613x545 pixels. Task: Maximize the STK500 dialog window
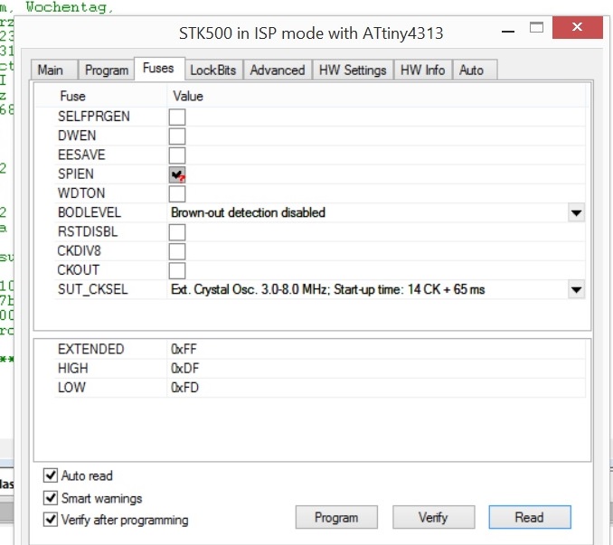[536, 27]
